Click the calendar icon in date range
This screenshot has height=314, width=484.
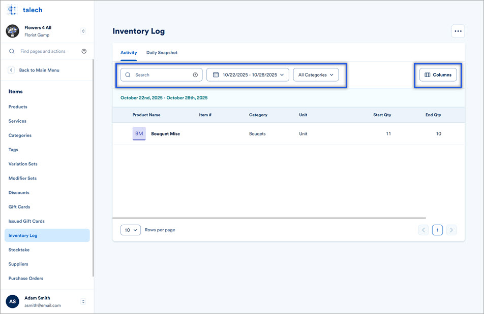click(216, 75)
